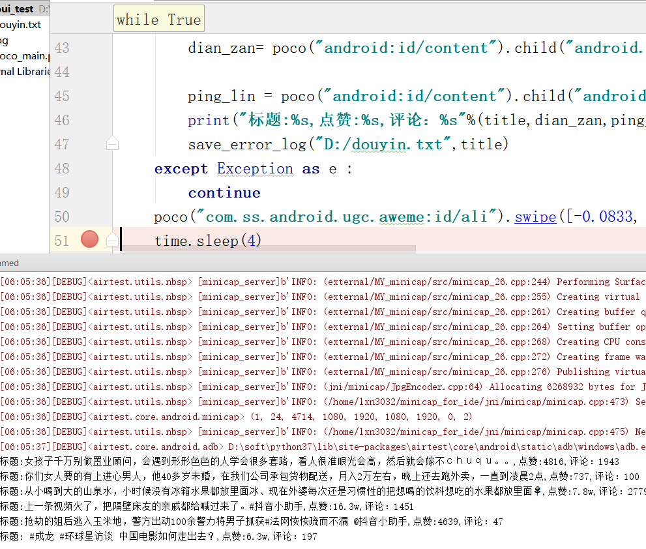Click line number 45 in the gutter

coord(62,96)
